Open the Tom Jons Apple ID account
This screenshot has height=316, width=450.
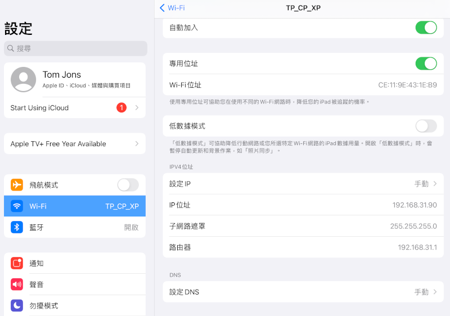pos(75,79)
